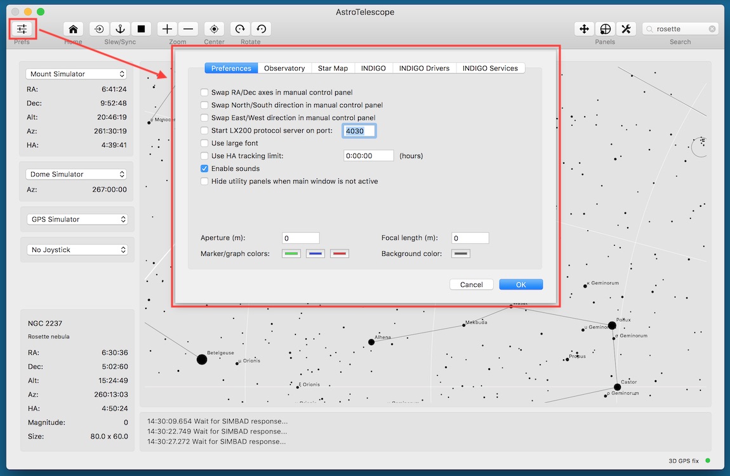Click the Betelgeuse star label

point(220,353)
